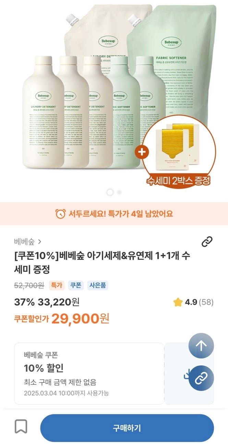Tap the alarm clock icon in deal banner
228x444 pixels.
pyautogui.click(x=60, y=214)
